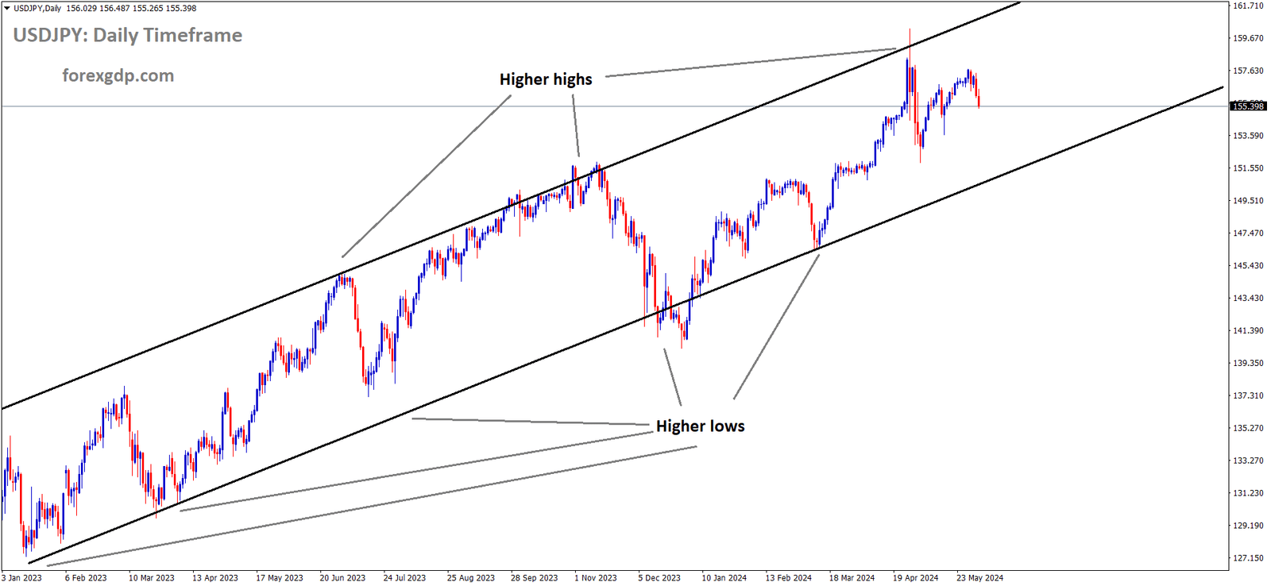This screenshot has width=1271, height=586.
Task: Click the 157.630 price axis label
Action: 1248,71
